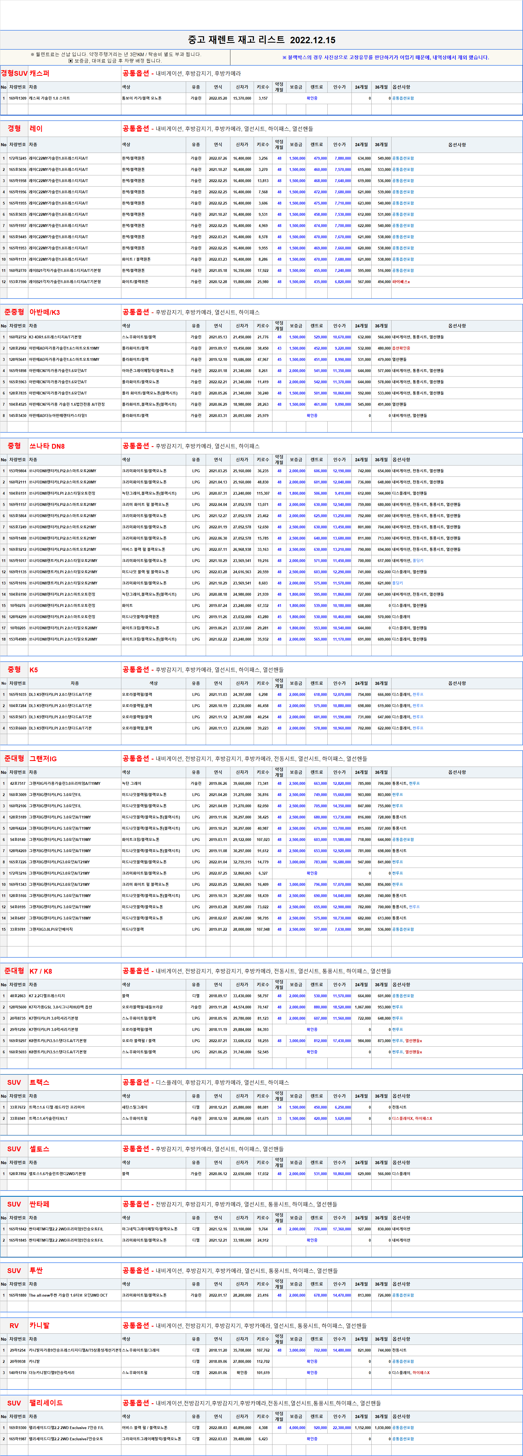
Task: Click the '준중형' category label
Action: (x=14, y=313)
